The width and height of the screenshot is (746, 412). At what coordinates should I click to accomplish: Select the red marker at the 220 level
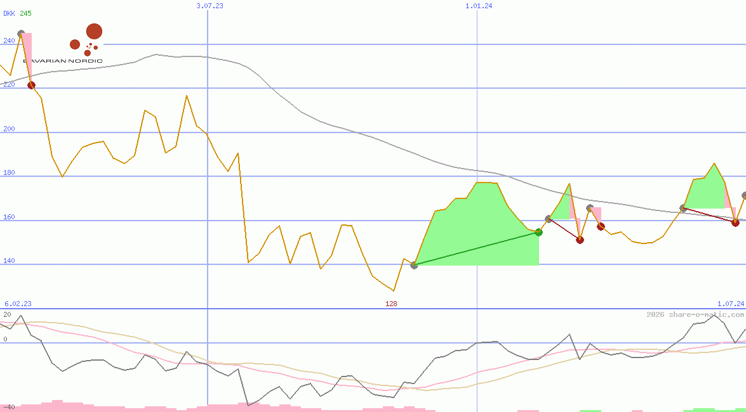click(31, 86)
